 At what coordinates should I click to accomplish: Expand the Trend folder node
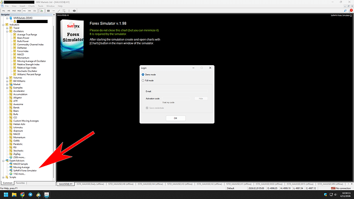pyautogui.click(x=7, y=28)
